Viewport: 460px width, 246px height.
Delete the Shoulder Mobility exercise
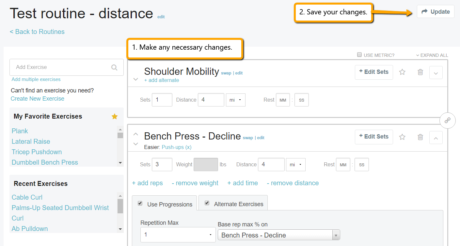pos(420,72)
